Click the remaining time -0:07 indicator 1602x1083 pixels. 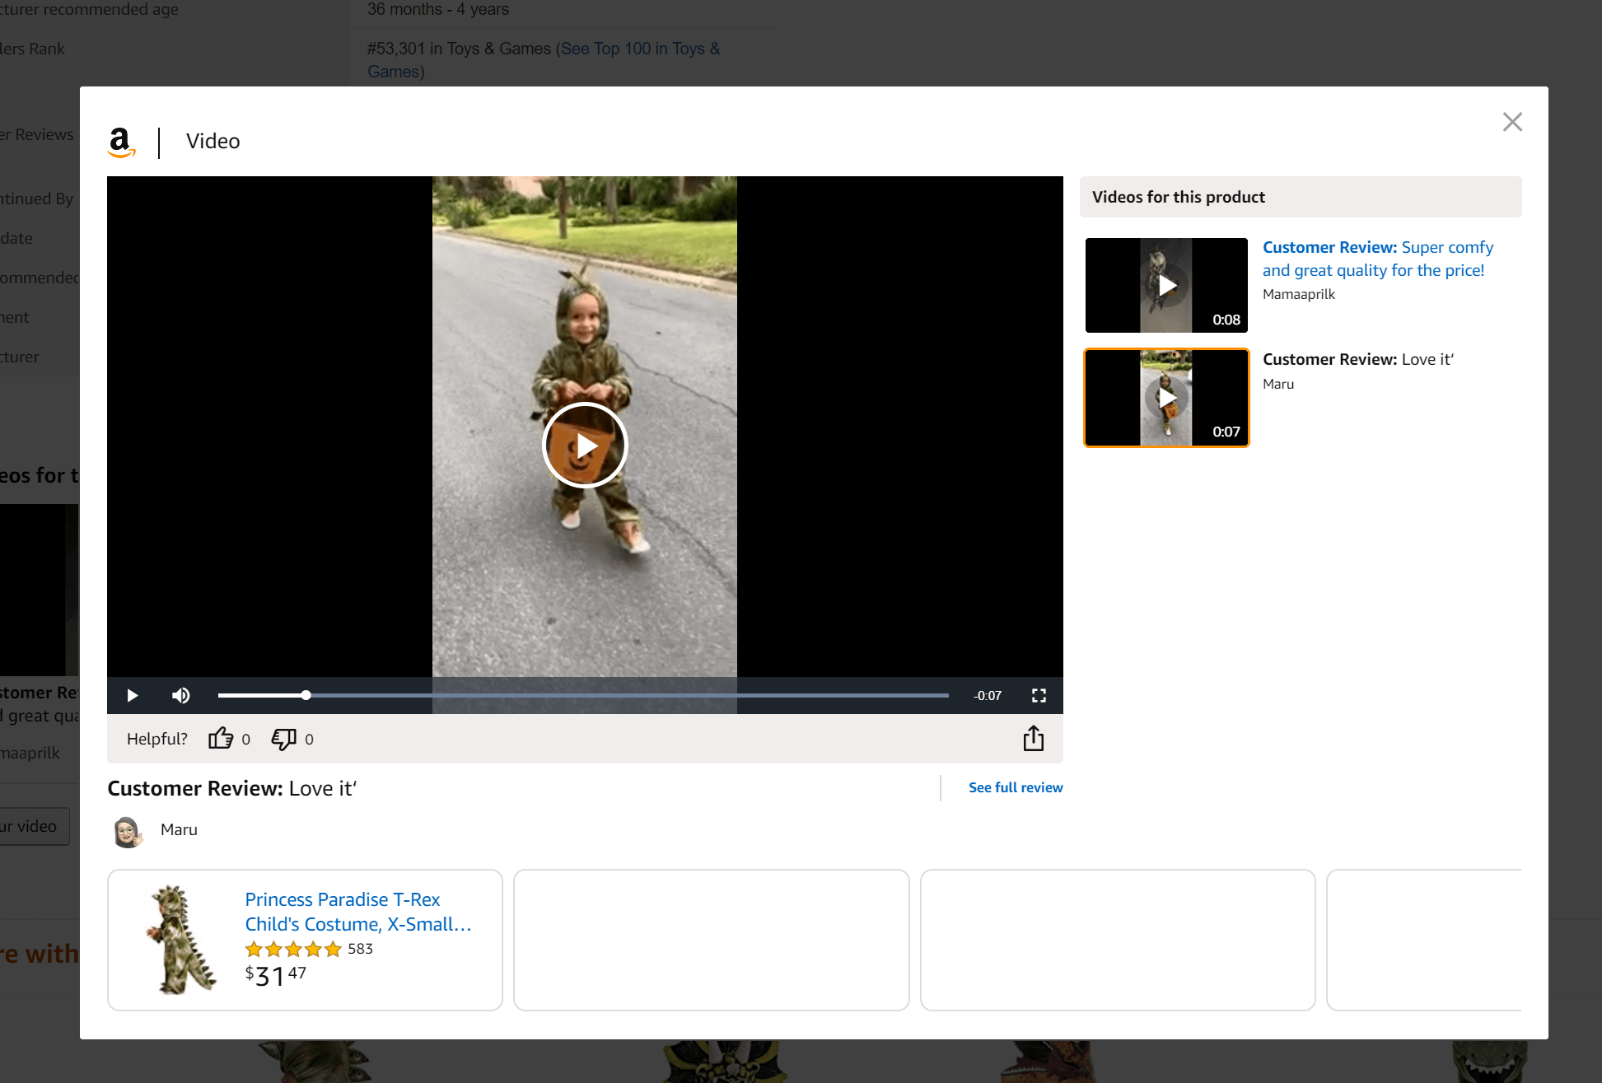click(987, 696)
